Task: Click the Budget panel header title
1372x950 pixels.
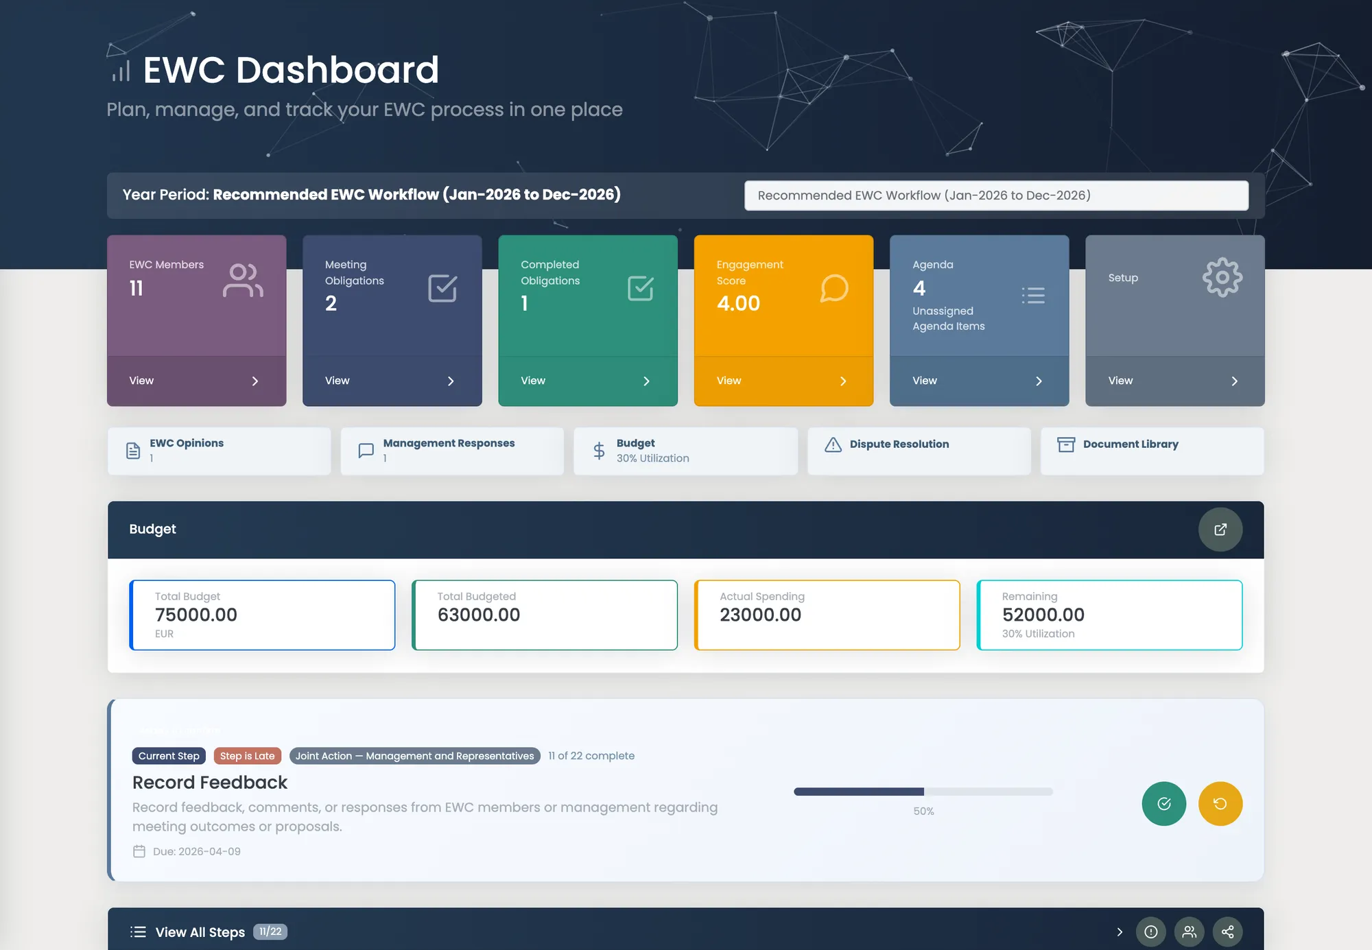Action: (x=152, y=529)
